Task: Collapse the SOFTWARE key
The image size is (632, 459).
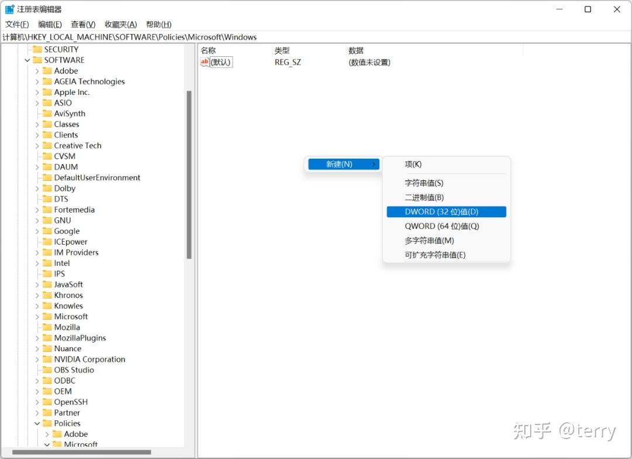Action: [29, 60]
